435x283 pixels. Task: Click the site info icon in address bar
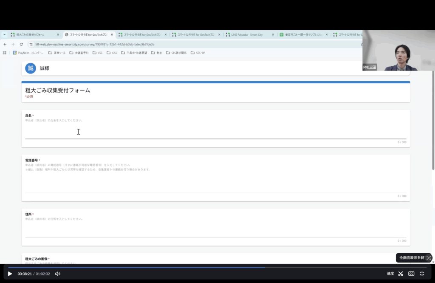tap(31, 44)
